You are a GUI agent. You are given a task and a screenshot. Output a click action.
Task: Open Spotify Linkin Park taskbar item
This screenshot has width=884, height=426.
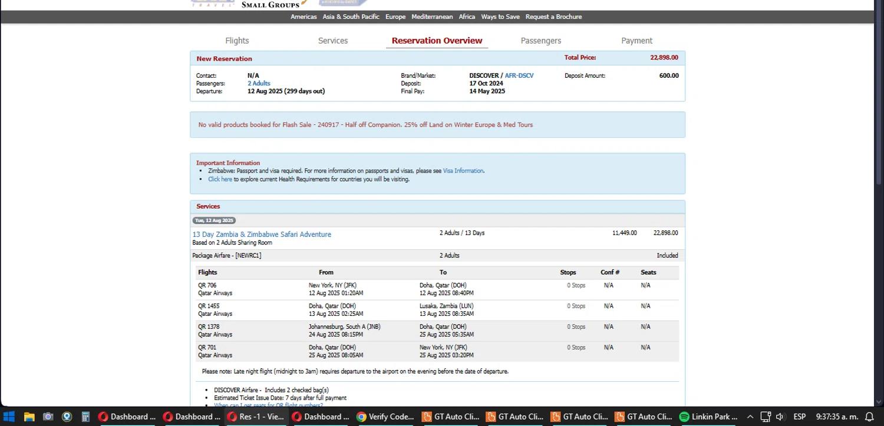point(708,417)
